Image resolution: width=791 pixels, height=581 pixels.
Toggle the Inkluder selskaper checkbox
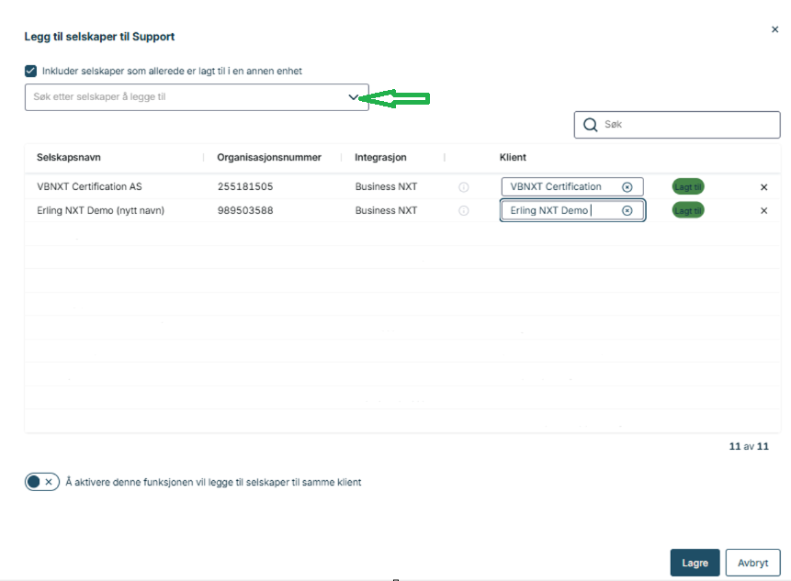click(30, 71)
